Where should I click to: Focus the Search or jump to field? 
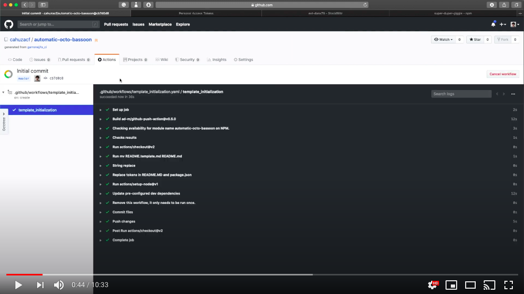click(58, 24)
